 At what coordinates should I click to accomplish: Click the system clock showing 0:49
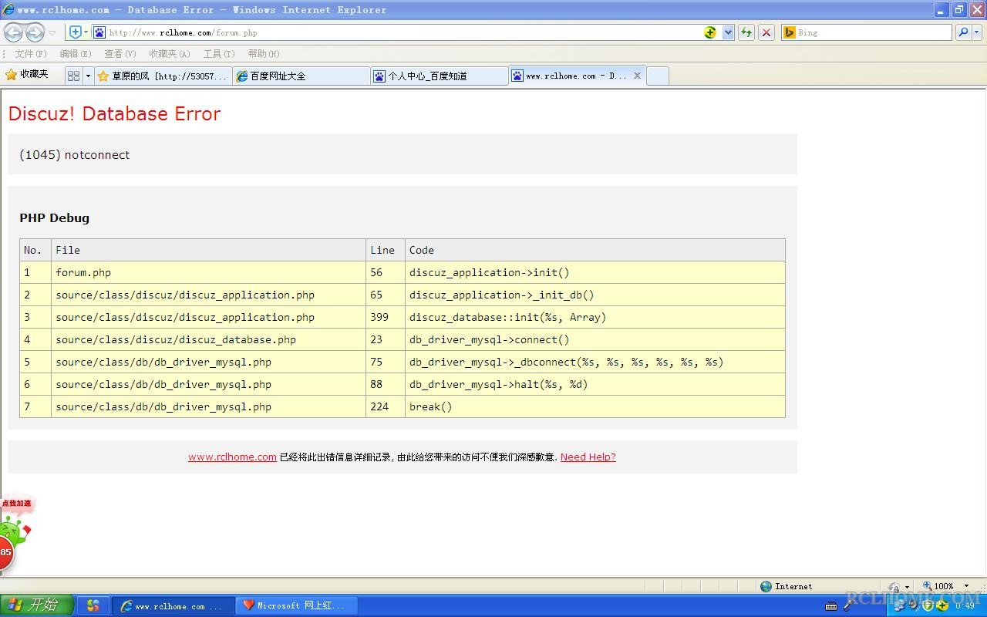965,606
